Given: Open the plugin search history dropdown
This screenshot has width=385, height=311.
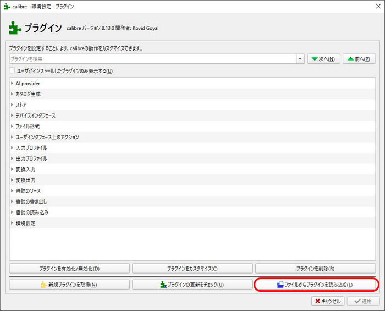Looking at the screenshot, I should (x=300, y=59).
